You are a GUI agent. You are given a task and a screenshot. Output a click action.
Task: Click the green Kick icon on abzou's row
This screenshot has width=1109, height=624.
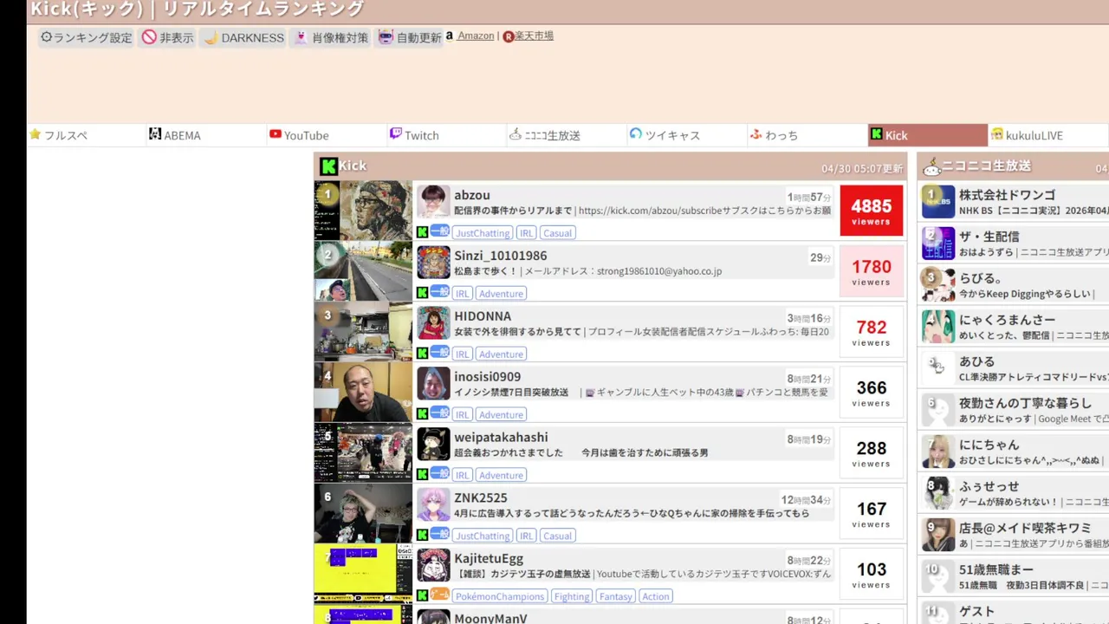[422, 232]
